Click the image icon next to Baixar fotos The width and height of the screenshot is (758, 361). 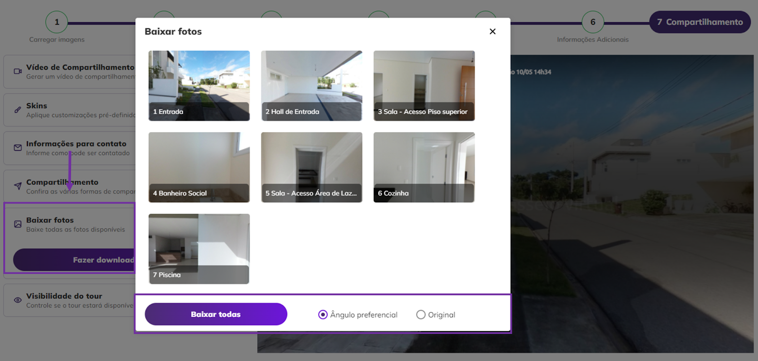18,224
